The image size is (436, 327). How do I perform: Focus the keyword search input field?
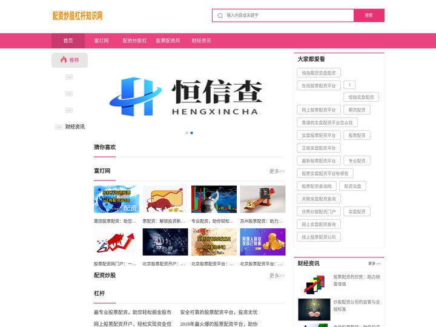click(x=283, y=15)
